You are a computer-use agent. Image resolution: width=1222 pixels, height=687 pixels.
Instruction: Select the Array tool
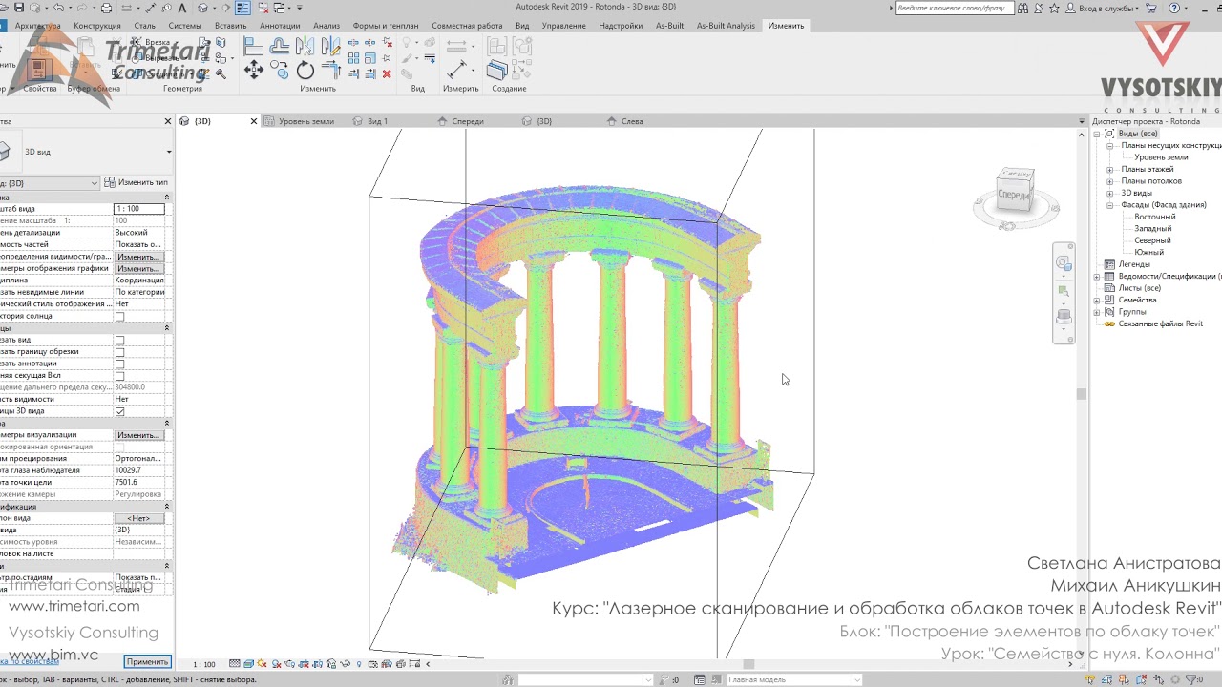(354, 58)
